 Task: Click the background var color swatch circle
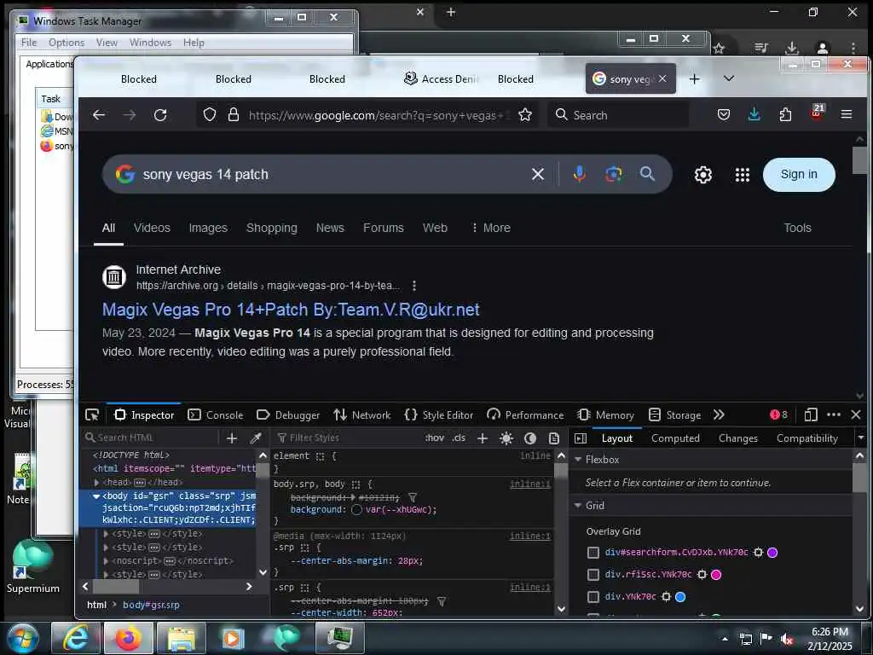click(x=357, y=510)
